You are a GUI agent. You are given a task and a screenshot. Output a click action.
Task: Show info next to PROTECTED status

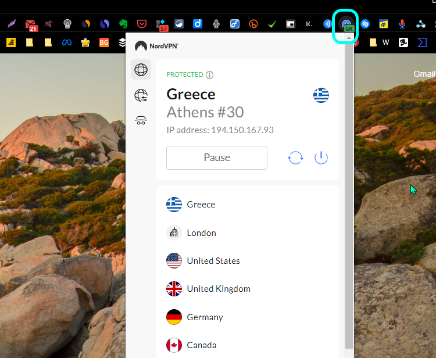click(x=210, y=75)
